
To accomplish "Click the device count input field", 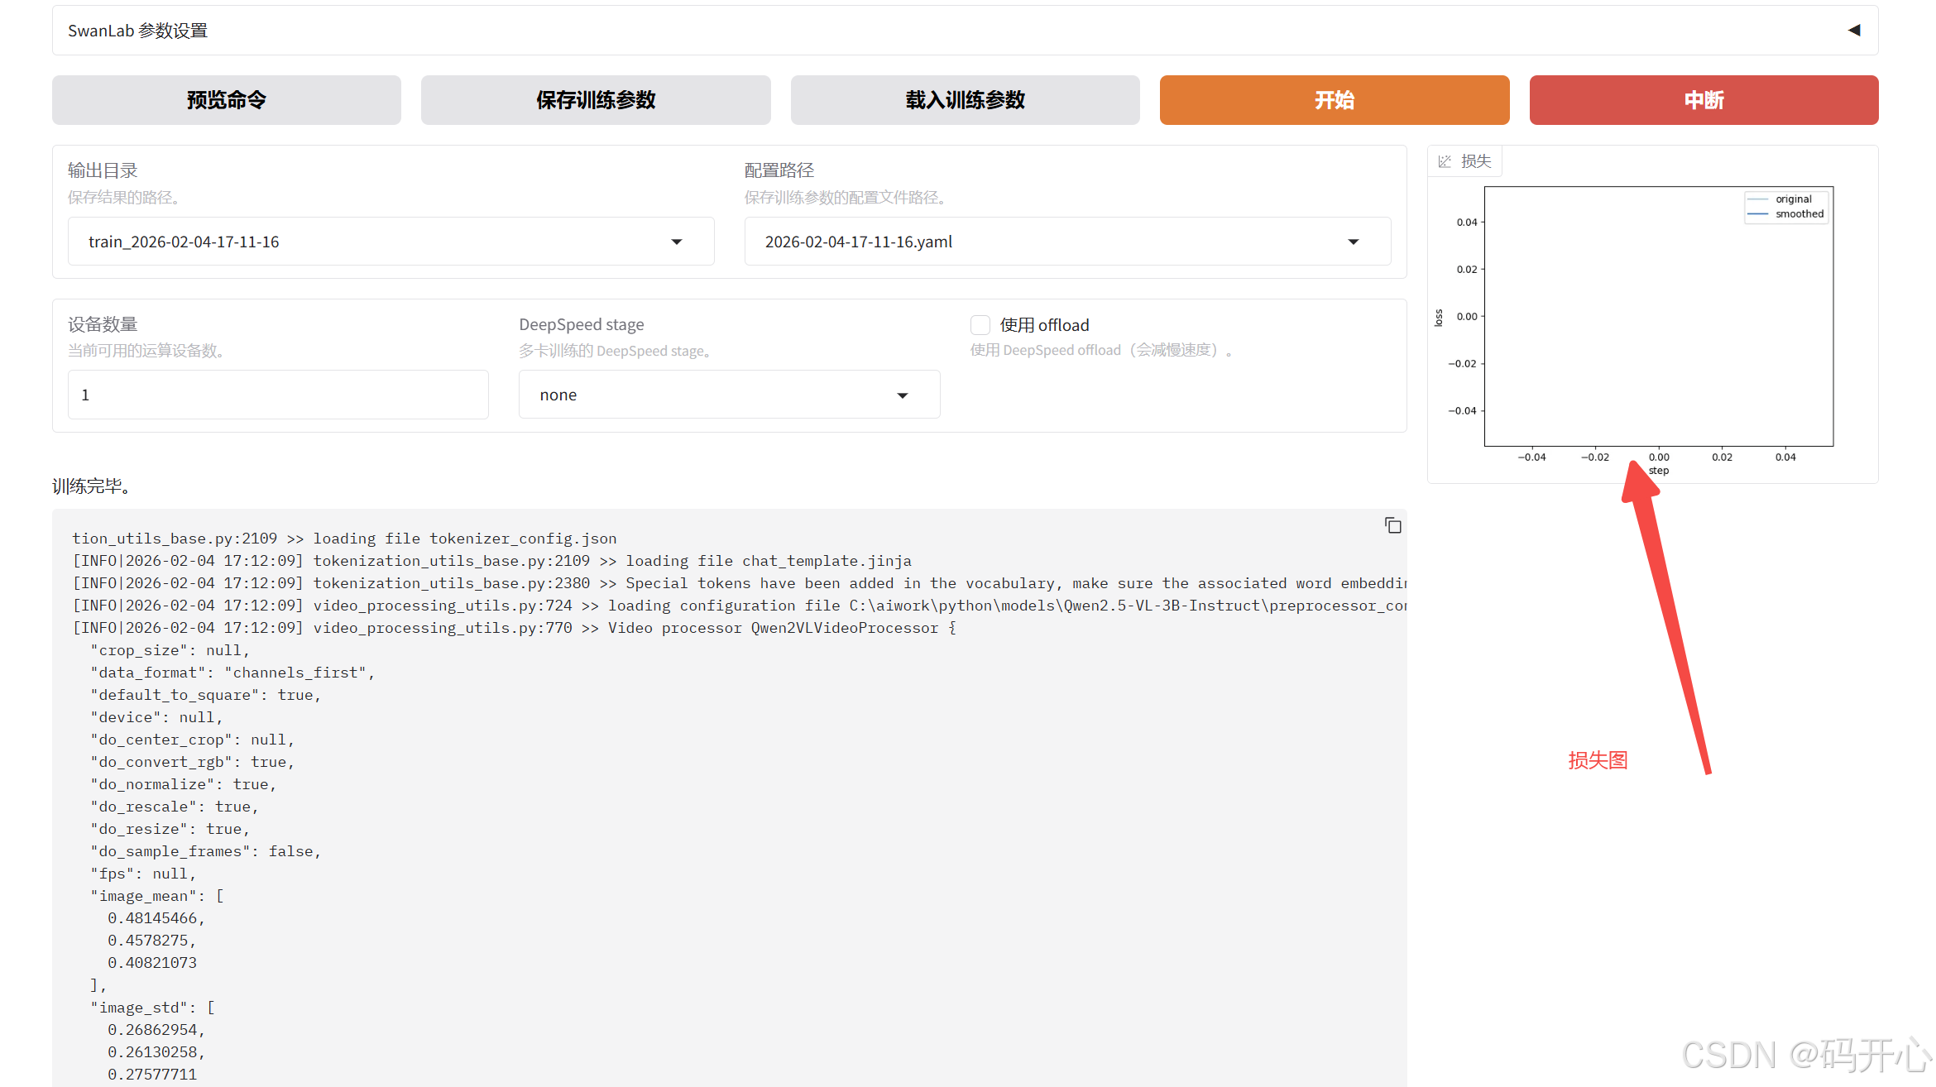I will coord(278,395).
